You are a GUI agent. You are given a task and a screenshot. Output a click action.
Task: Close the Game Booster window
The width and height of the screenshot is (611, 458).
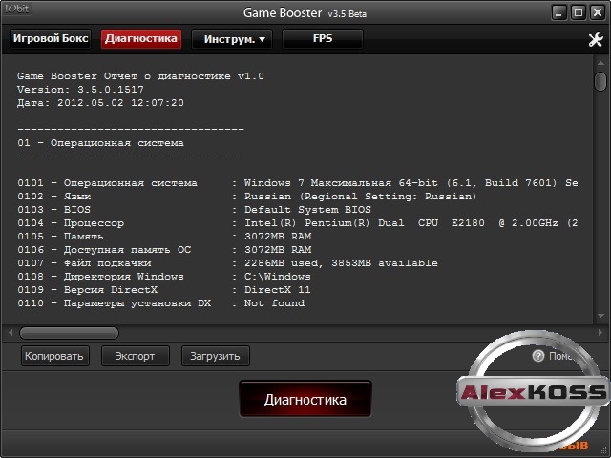(x=597, y=13)
